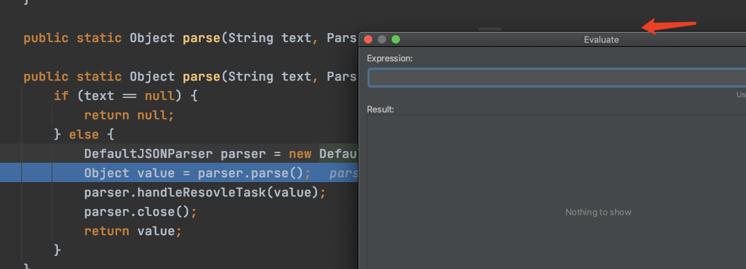Click the 'return value;' statement
This screenshot has width=746, height=269.
pyautogui.click(x=133, y=231)
